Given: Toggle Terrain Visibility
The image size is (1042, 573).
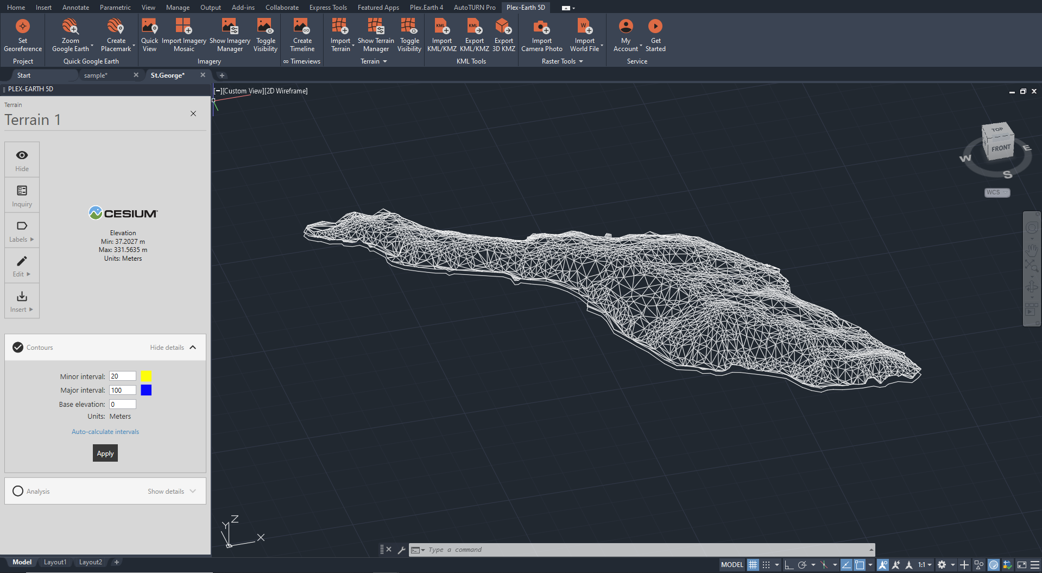Looking at the screenshot, I should click(x=409, y=35).
